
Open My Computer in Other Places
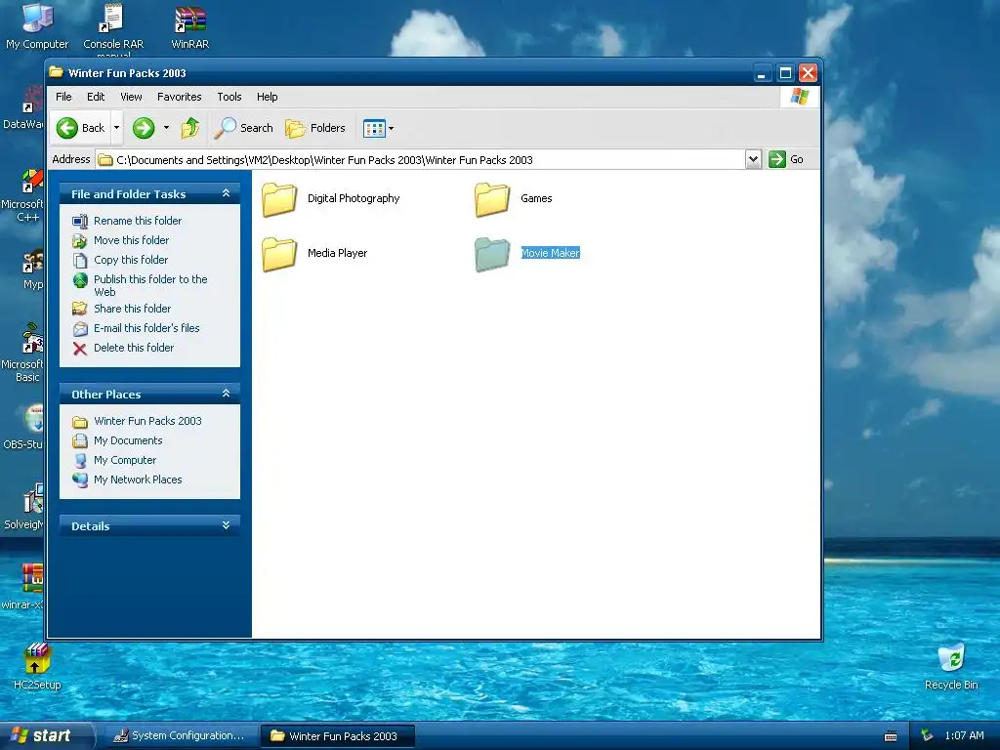click(125, 461)
